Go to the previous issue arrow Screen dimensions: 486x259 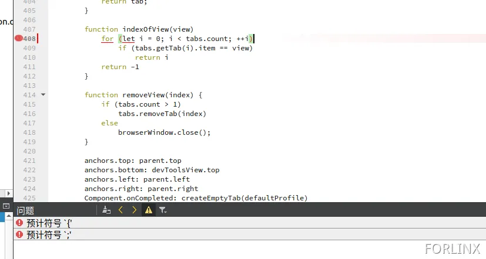point(120,210)
